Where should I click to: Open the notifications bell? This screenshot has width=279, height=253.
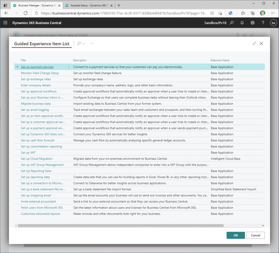point(242,23)
